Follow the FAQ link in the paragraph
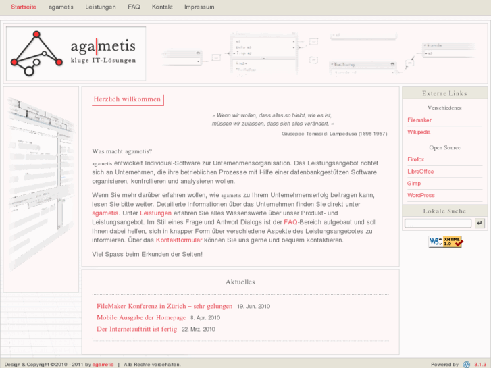The width and height of the screenshot is (491, 368). (x=290, y=222)
